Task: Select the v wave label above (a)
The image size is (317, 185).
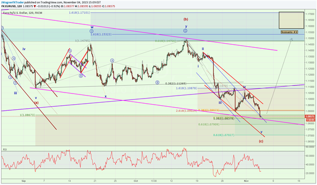Action: pos(36,98)
